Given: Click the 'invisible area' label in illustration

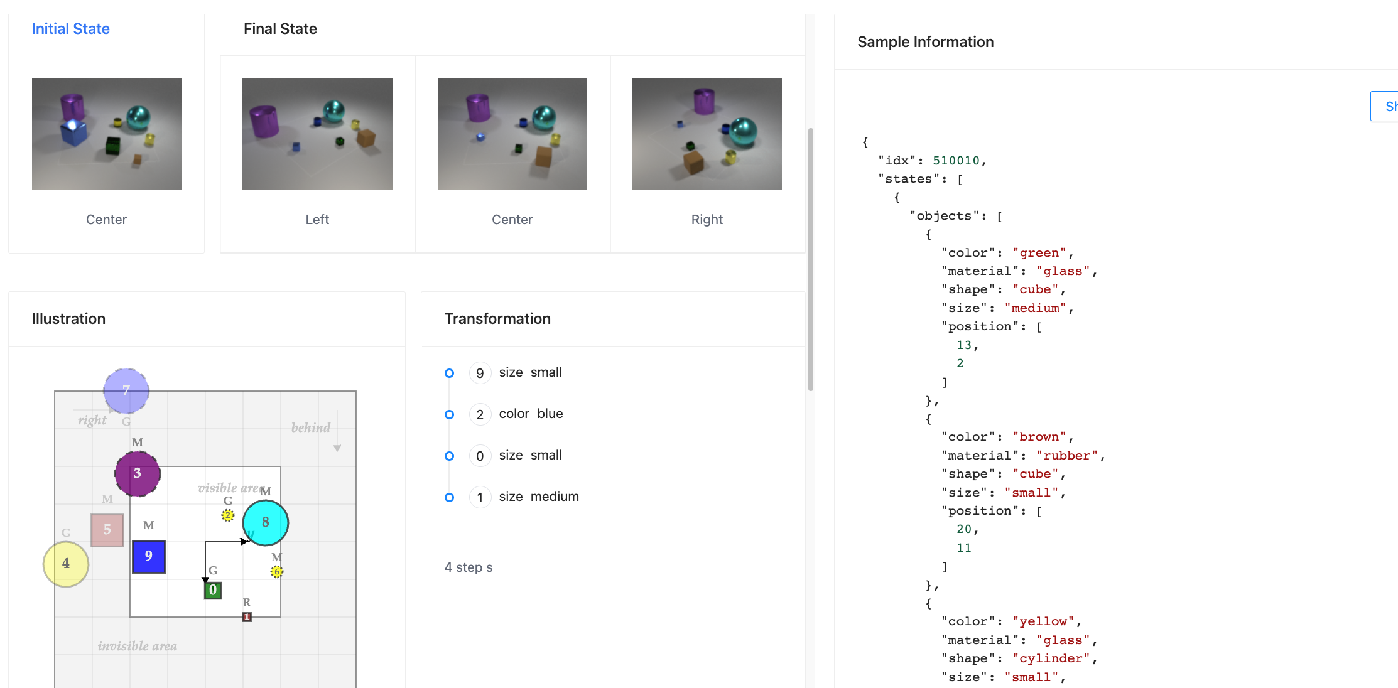Looking at the screenshot, I should (x=138, y=646).
